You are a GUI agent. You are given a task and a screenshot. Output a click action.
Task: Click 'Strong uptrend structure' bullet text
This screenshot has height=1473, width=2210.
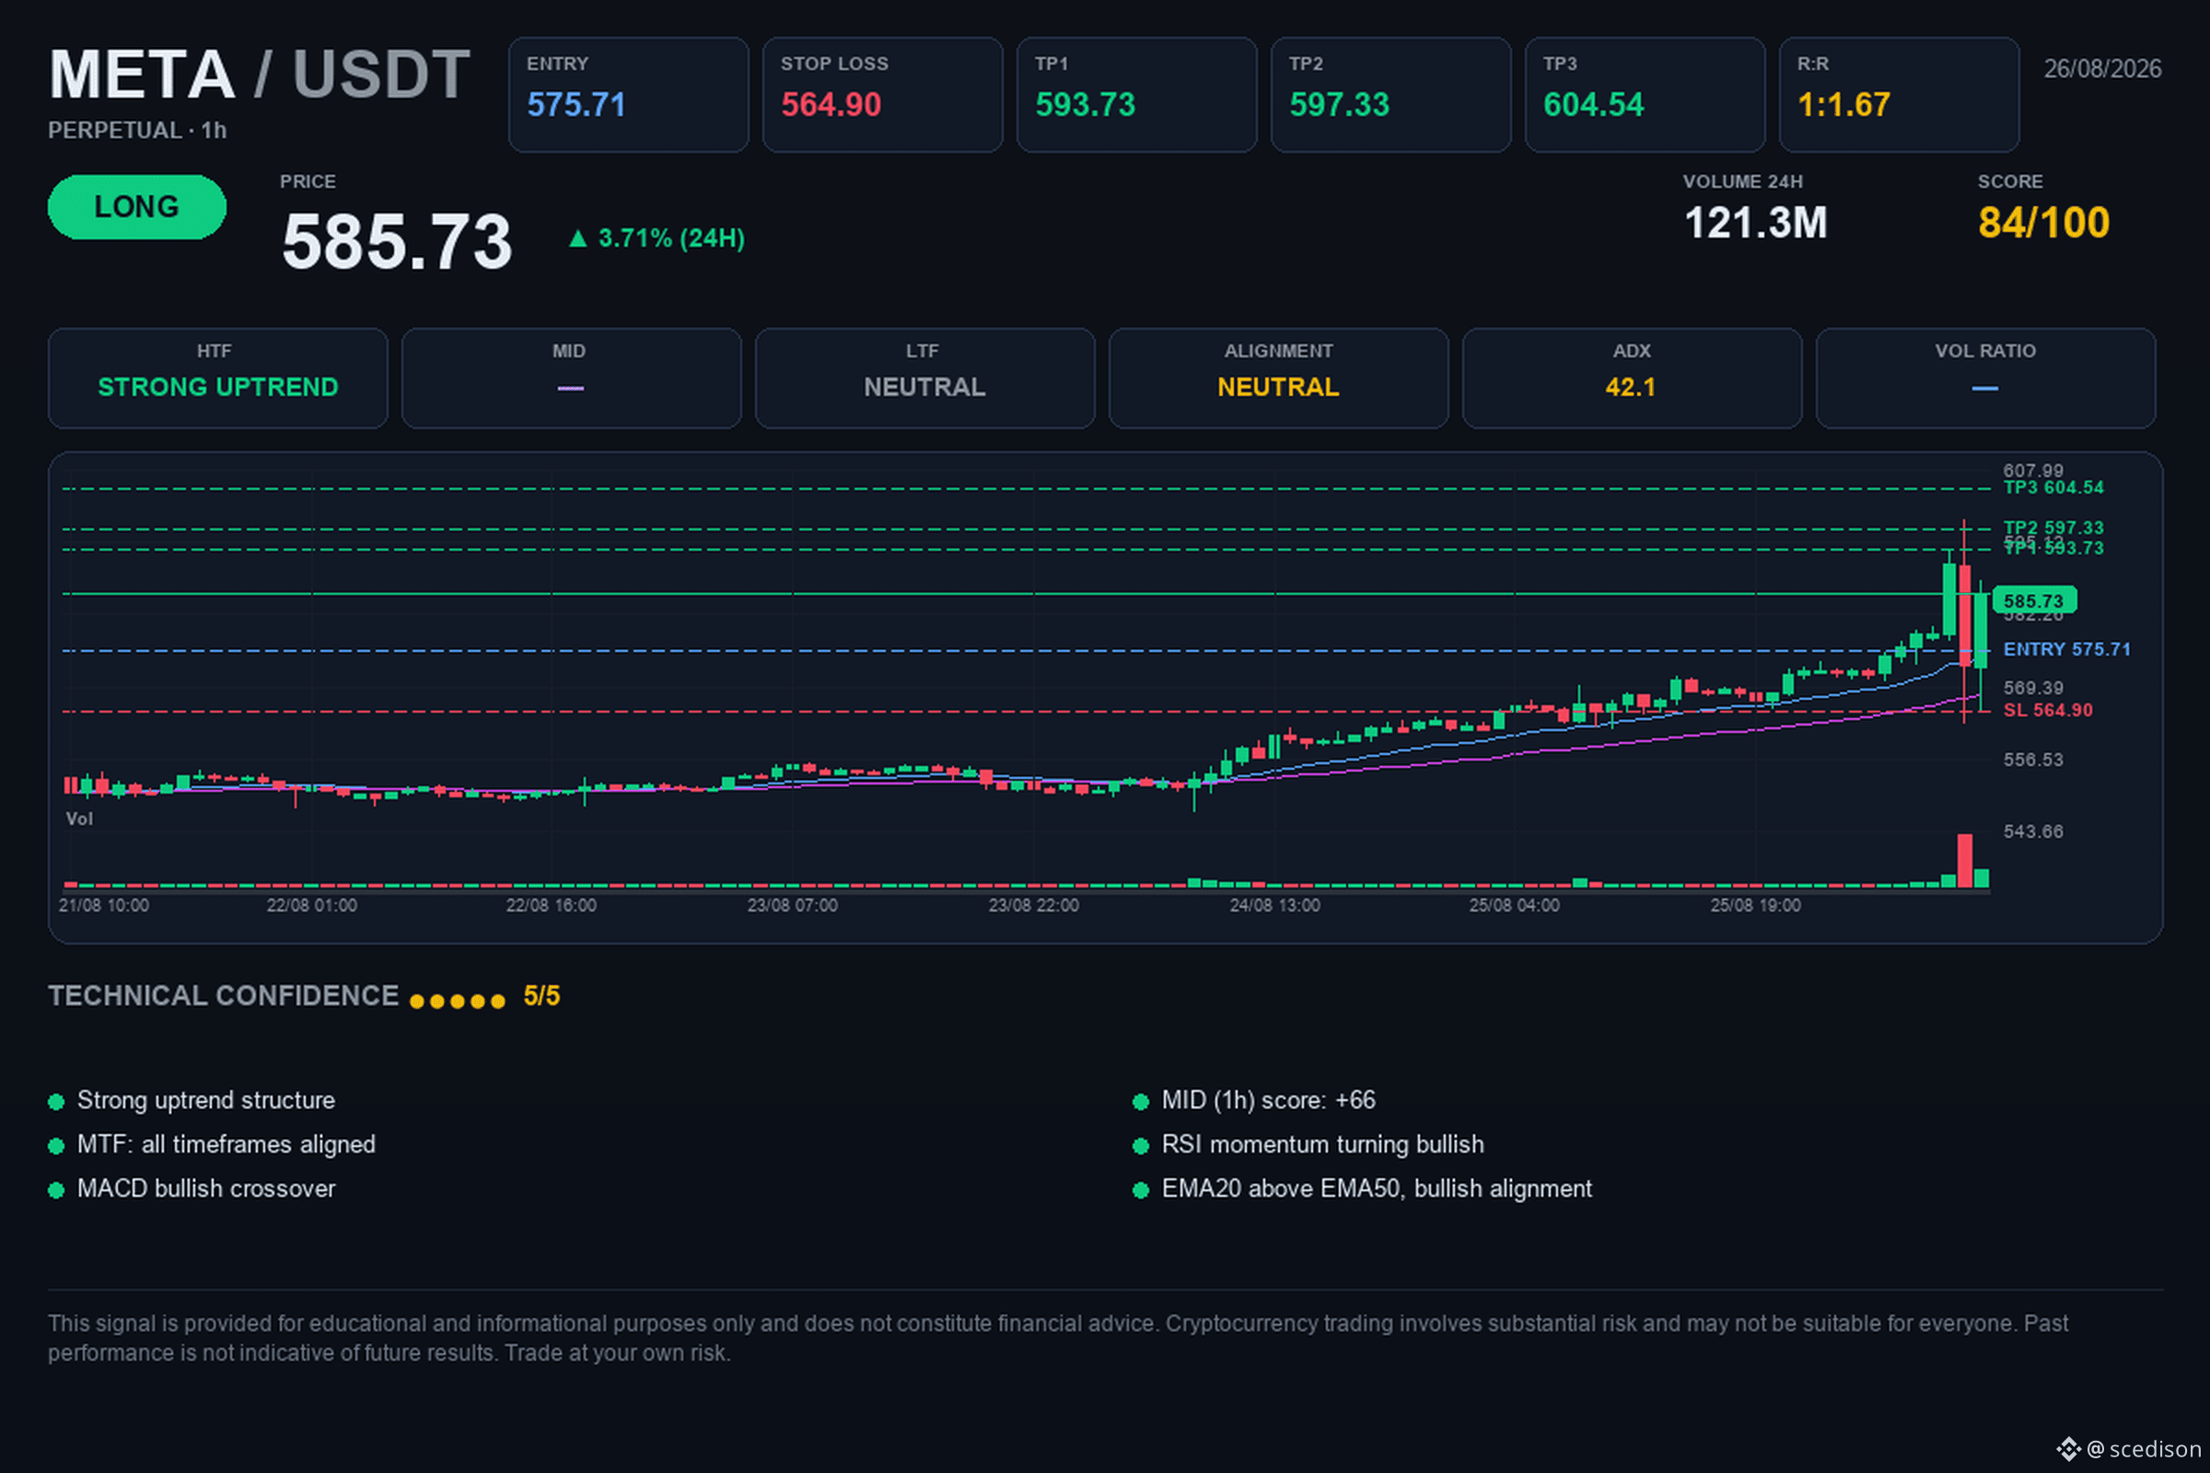(x=205, y=1100)
